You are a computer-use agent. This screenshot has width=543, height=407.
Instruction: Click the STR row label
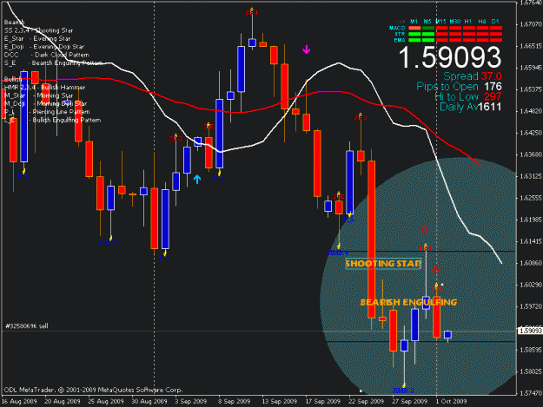click(x=400, y=34)
